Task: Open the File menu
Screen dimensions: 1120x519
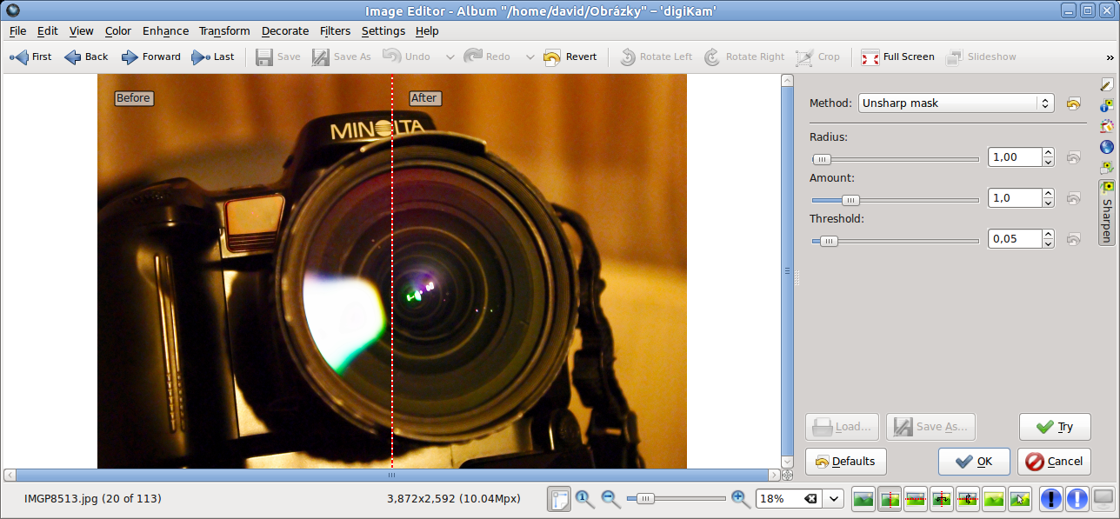Action: [x=17, y=30]
